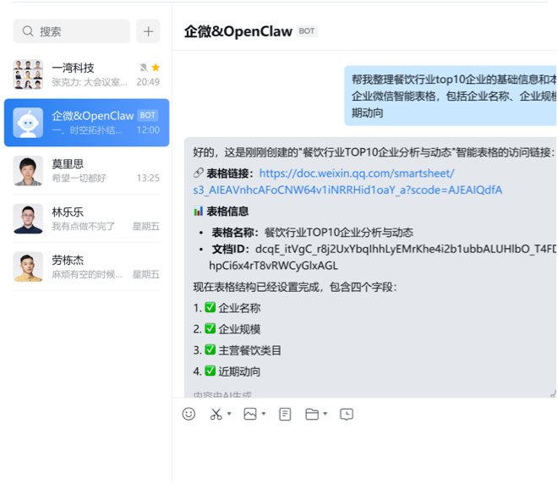558x484 pixels.
Task: Click the 麻烦有空的时候 message preview
Action: [x=87, y=274]
